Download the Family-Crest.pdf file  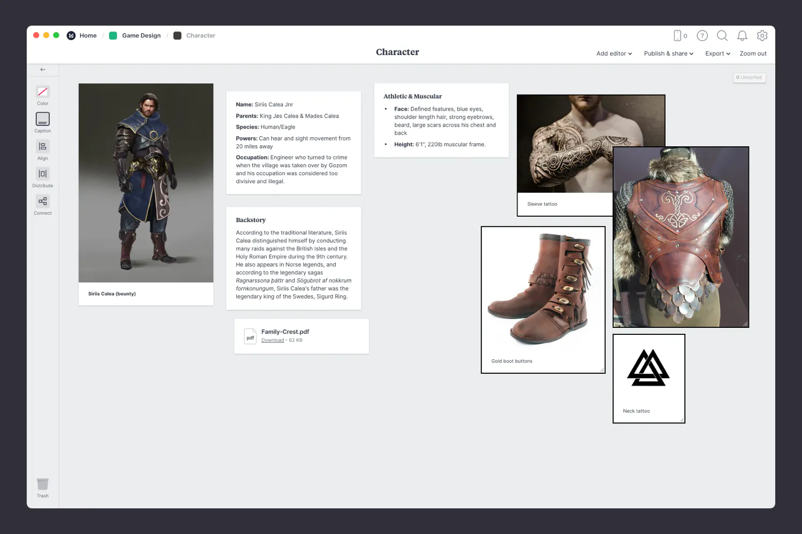(273, 340)
